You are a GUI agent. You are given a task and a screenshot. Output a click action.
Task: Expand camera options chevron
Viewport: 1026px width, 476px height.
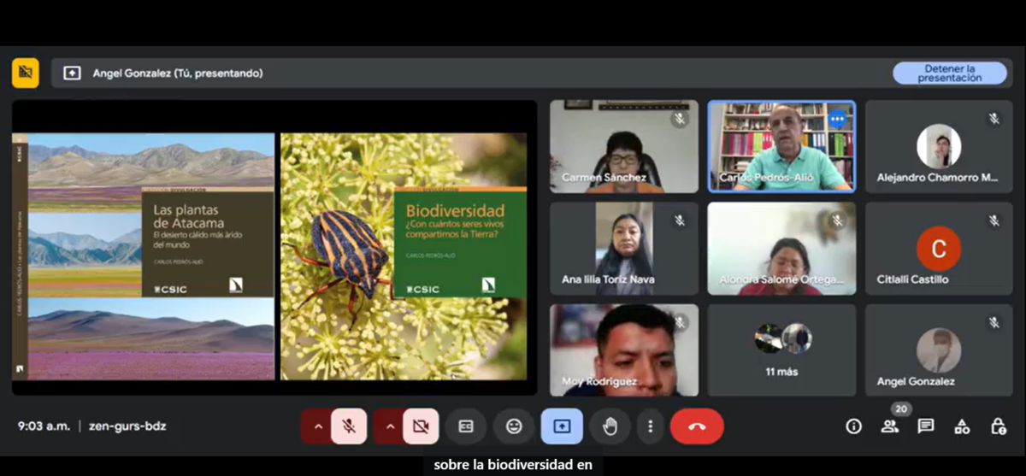[x=390, y=426]
